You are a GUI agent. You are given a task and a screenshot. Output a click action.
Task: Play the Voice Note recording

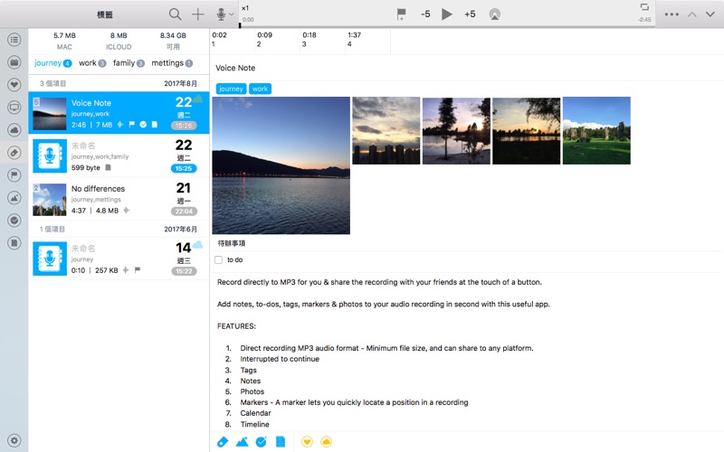pyautogui.click(x=446, y=14)
